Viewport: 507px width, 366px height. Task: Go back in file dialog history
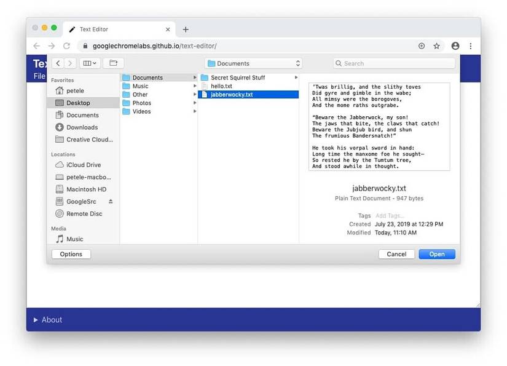point(58,63)
